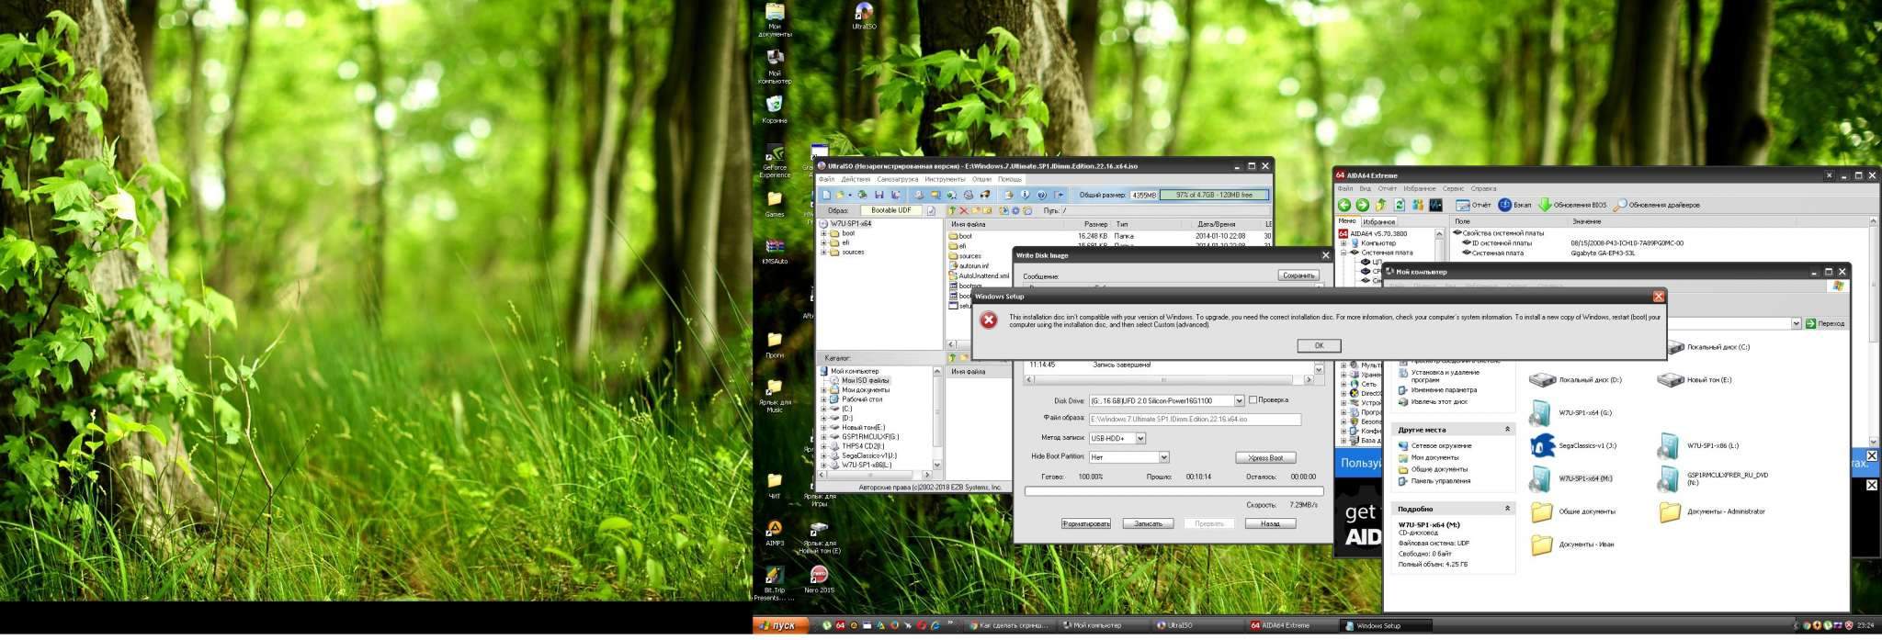Open the Метод записи USB-HDD+ dropdown
1882x640 pixels.
pos(1140,438)
